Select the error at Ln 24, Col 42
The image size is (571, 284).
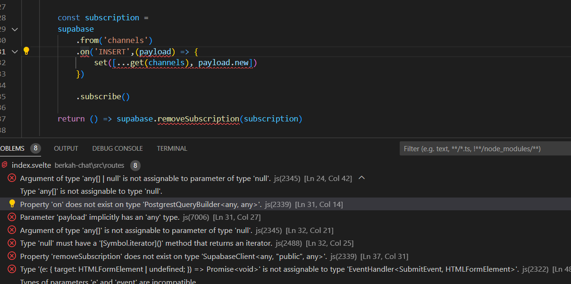[285, 178]
